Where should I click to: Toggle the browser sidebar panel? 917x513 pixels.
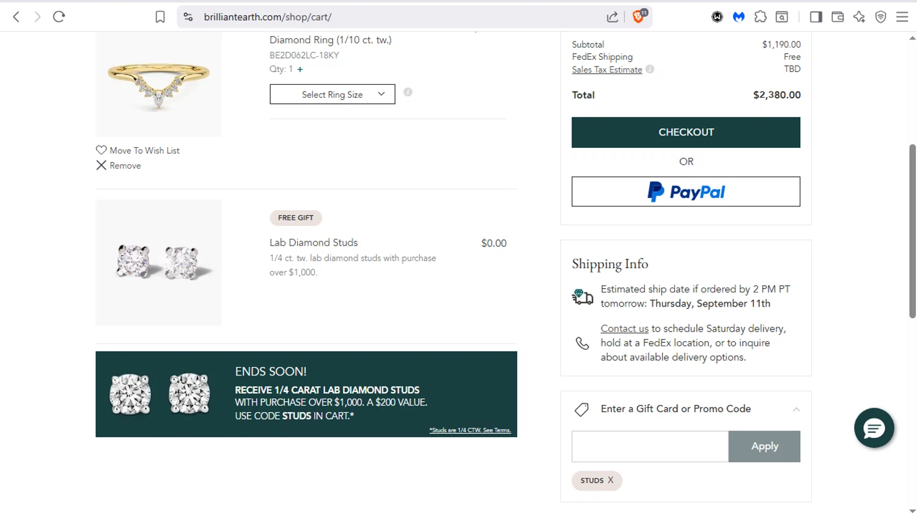pyautogui.click(x=816, y=17)
